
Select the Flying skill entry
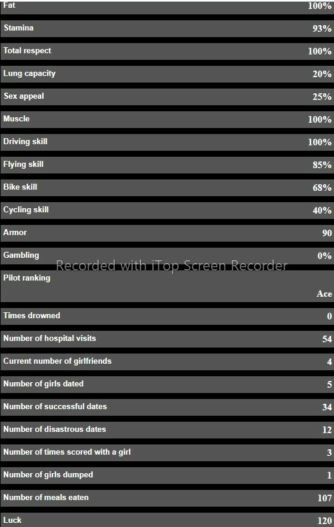tap(167, 165)
